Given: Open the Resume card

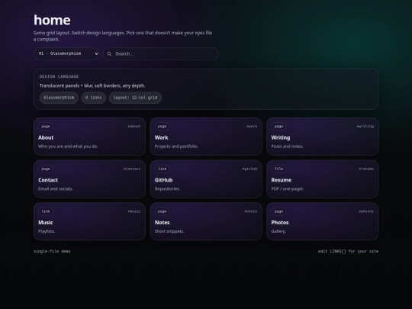Looking at the screenshot, I should pos(323,179).
